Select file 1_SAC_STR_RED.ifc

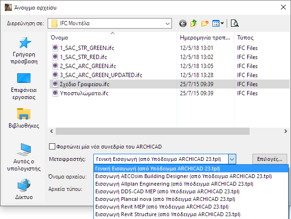coord(83,57)
